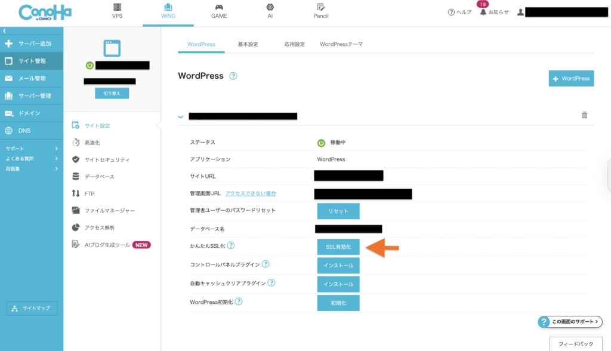This screenshot has width=611, height=351.
Task: Click the trash icon to delete the site
Action: coord(585,115)
